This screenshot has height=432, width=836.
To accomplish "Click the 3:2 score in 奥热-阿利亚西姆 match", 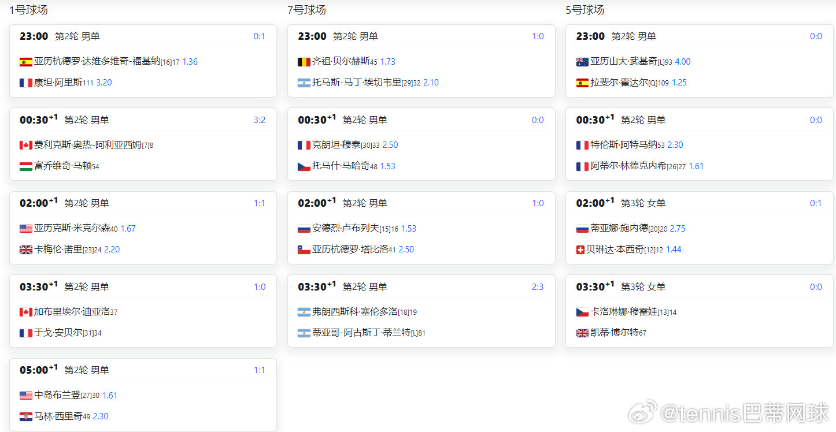I will pos(260,120).
